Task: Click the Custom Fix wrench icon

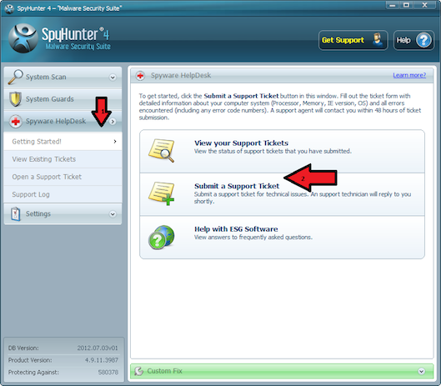Action: coord(138,371)
